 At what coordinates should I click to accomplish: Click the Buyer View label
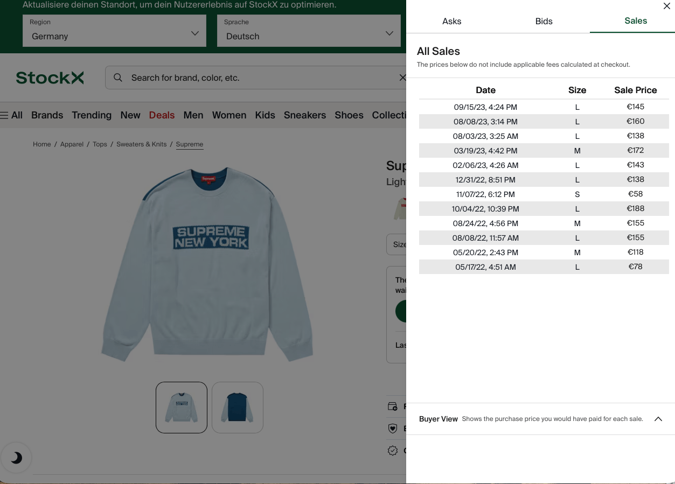point(439,419)
